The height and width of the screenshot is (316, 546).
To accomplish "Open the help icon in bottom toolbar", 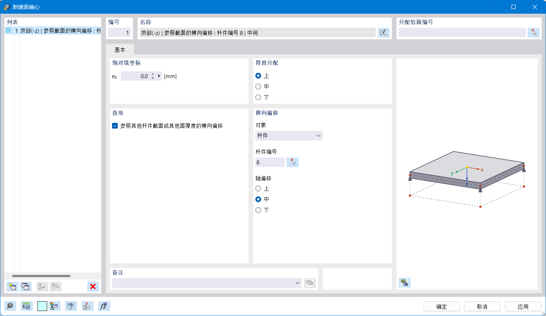I will point(10,306).
